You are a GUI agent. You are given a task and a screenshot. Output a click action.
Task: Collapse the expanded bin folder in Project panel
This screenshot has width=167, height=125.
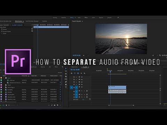point(4,78)
